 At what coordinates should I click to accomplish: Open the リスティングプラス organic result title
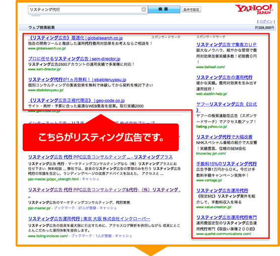tap(100, 157)
